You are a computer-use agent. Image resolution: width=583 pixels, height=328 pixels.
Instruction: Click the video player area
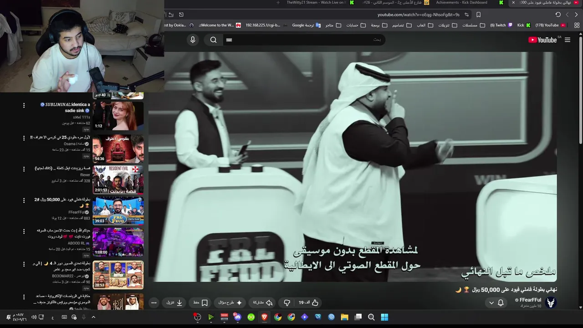click(x=353, y=167)
